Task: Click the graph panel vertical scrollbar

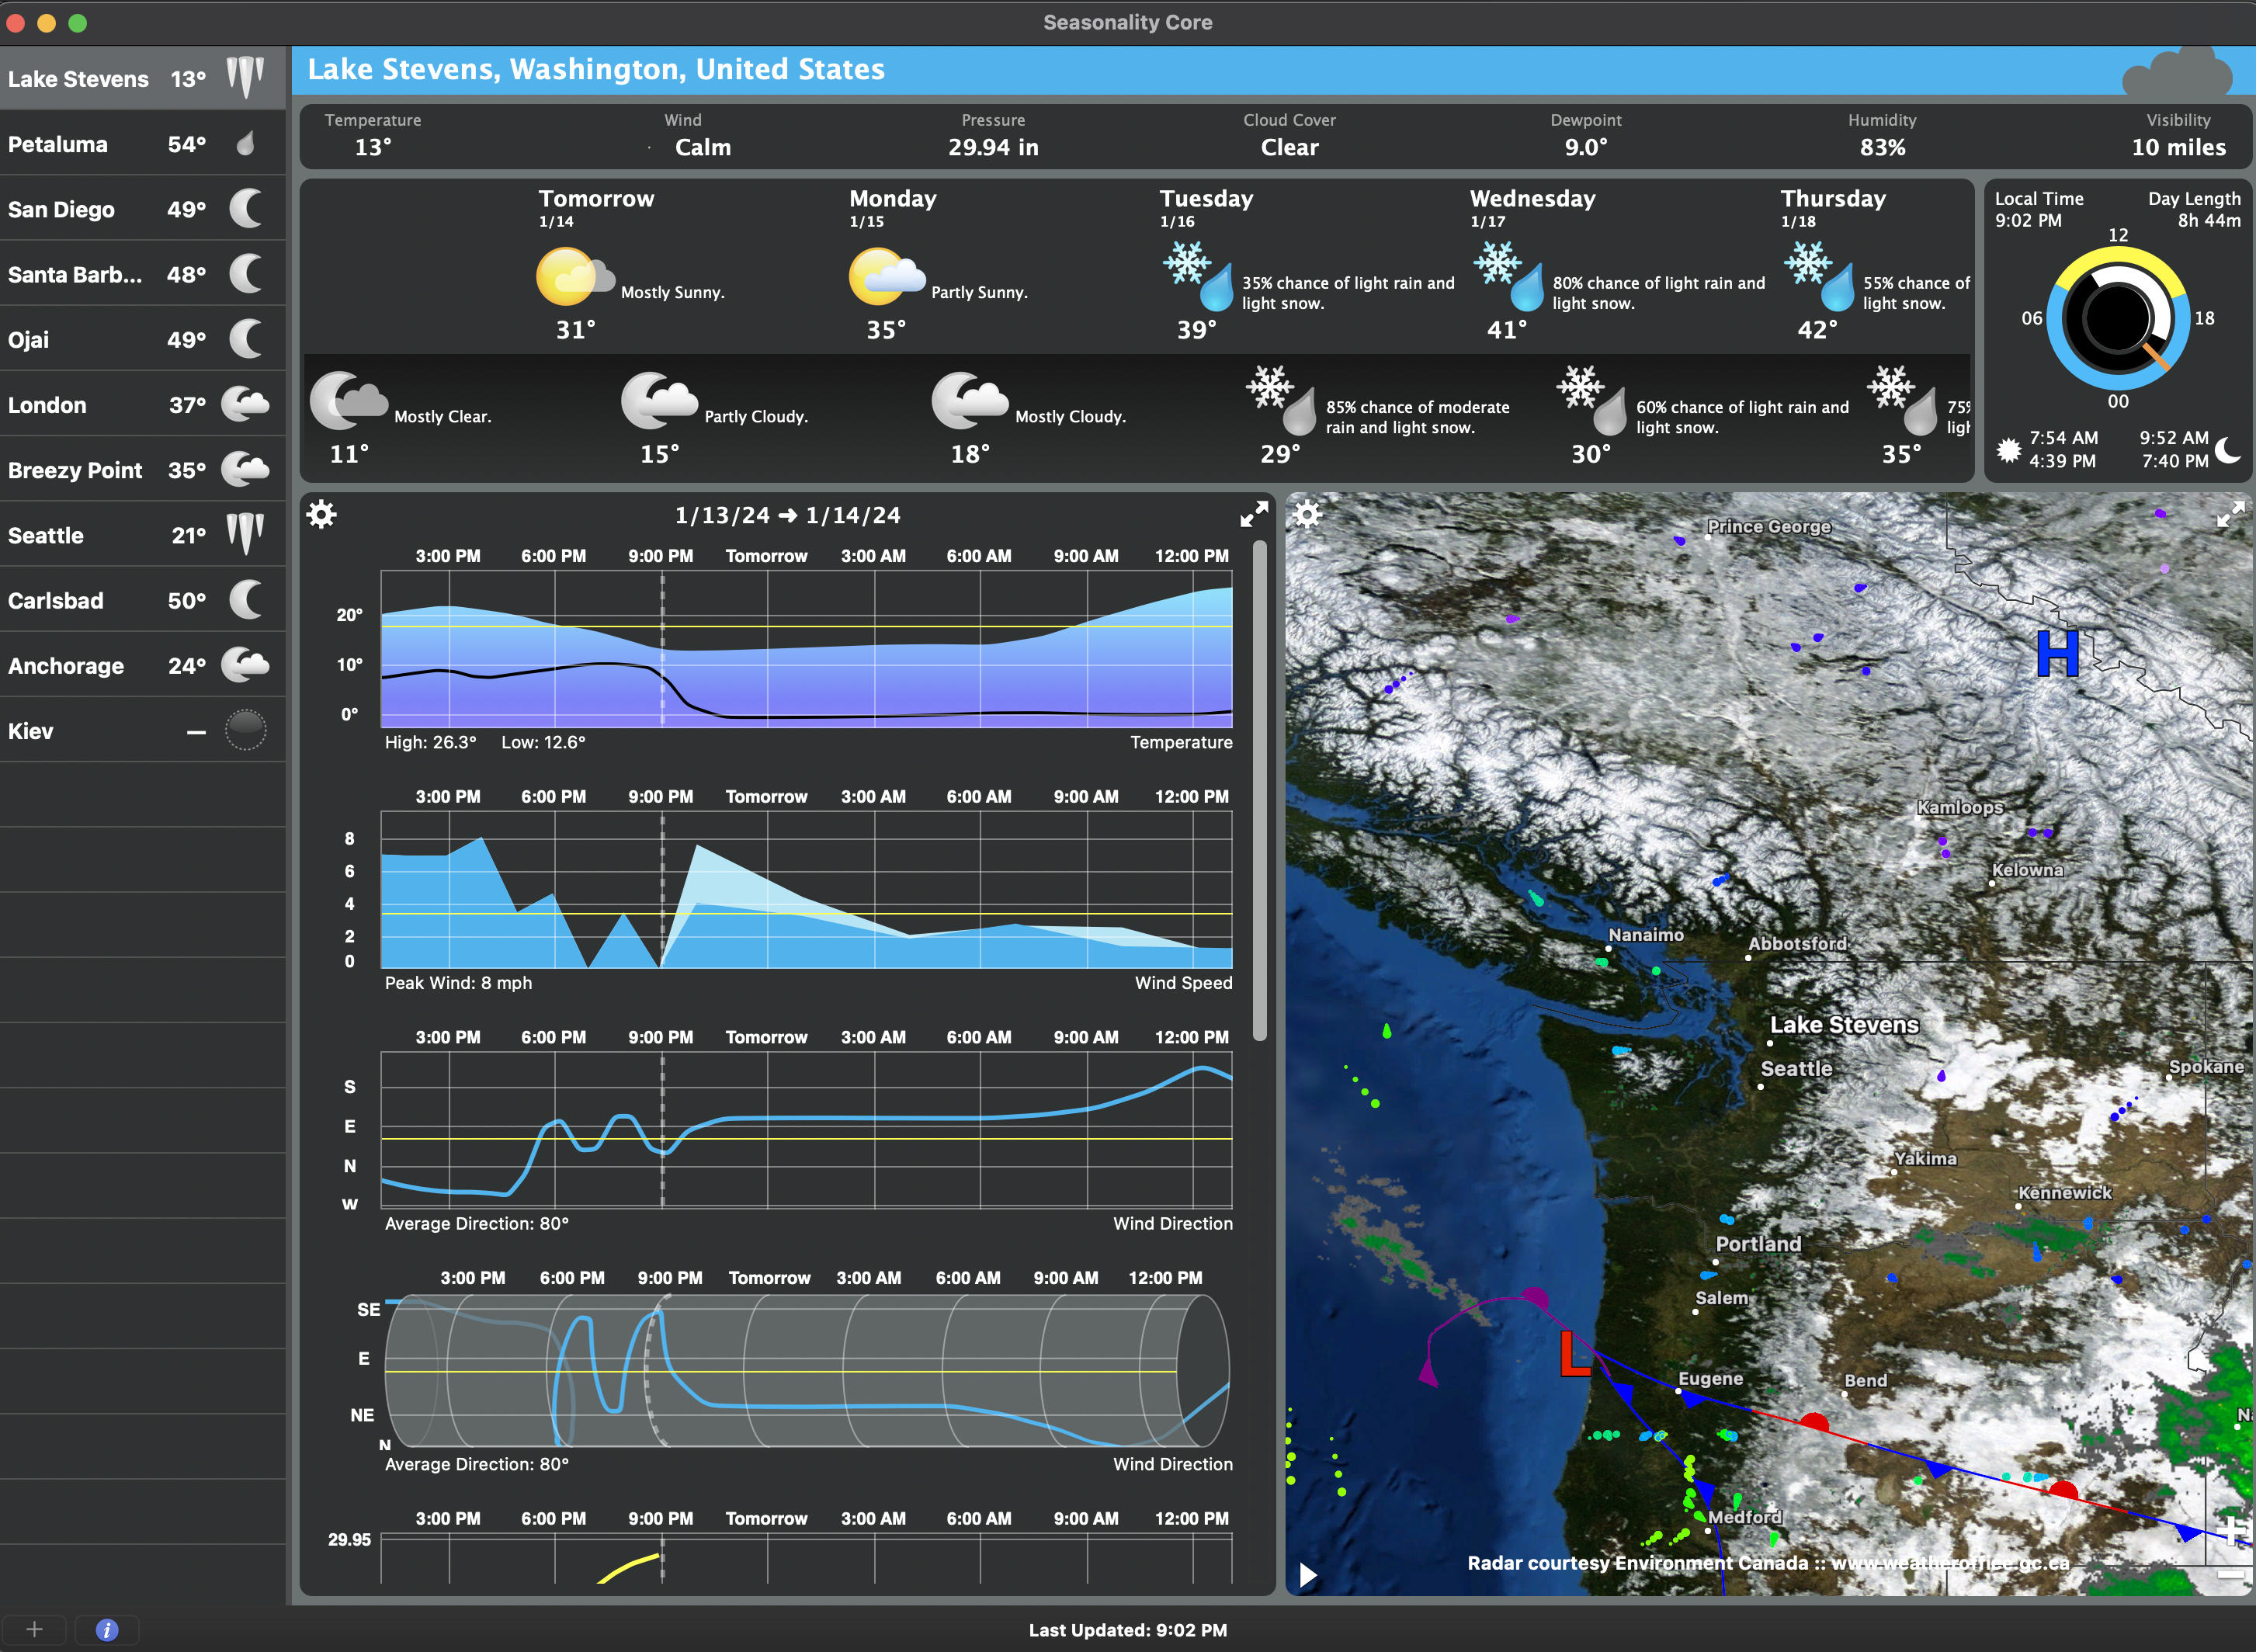Action: [1260, 790]
